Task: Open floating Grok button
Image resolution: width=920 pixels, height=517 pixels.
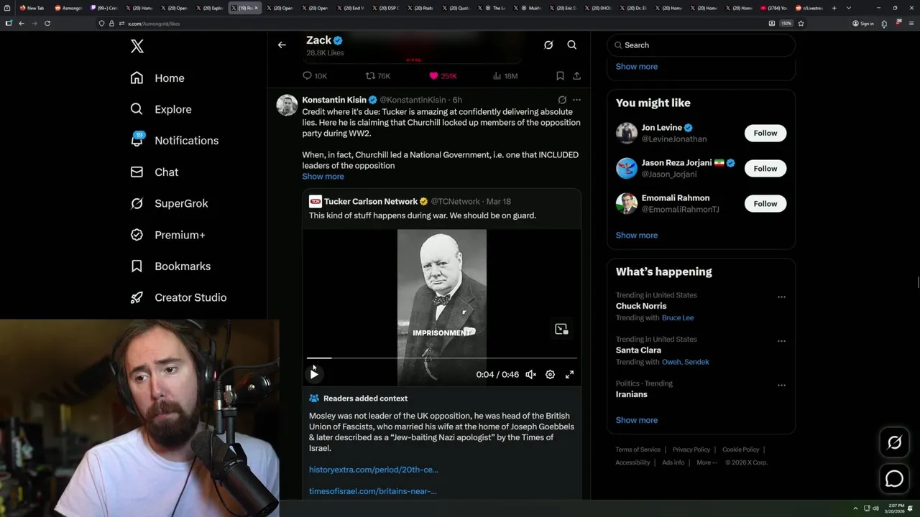Action: pos(895,443)
